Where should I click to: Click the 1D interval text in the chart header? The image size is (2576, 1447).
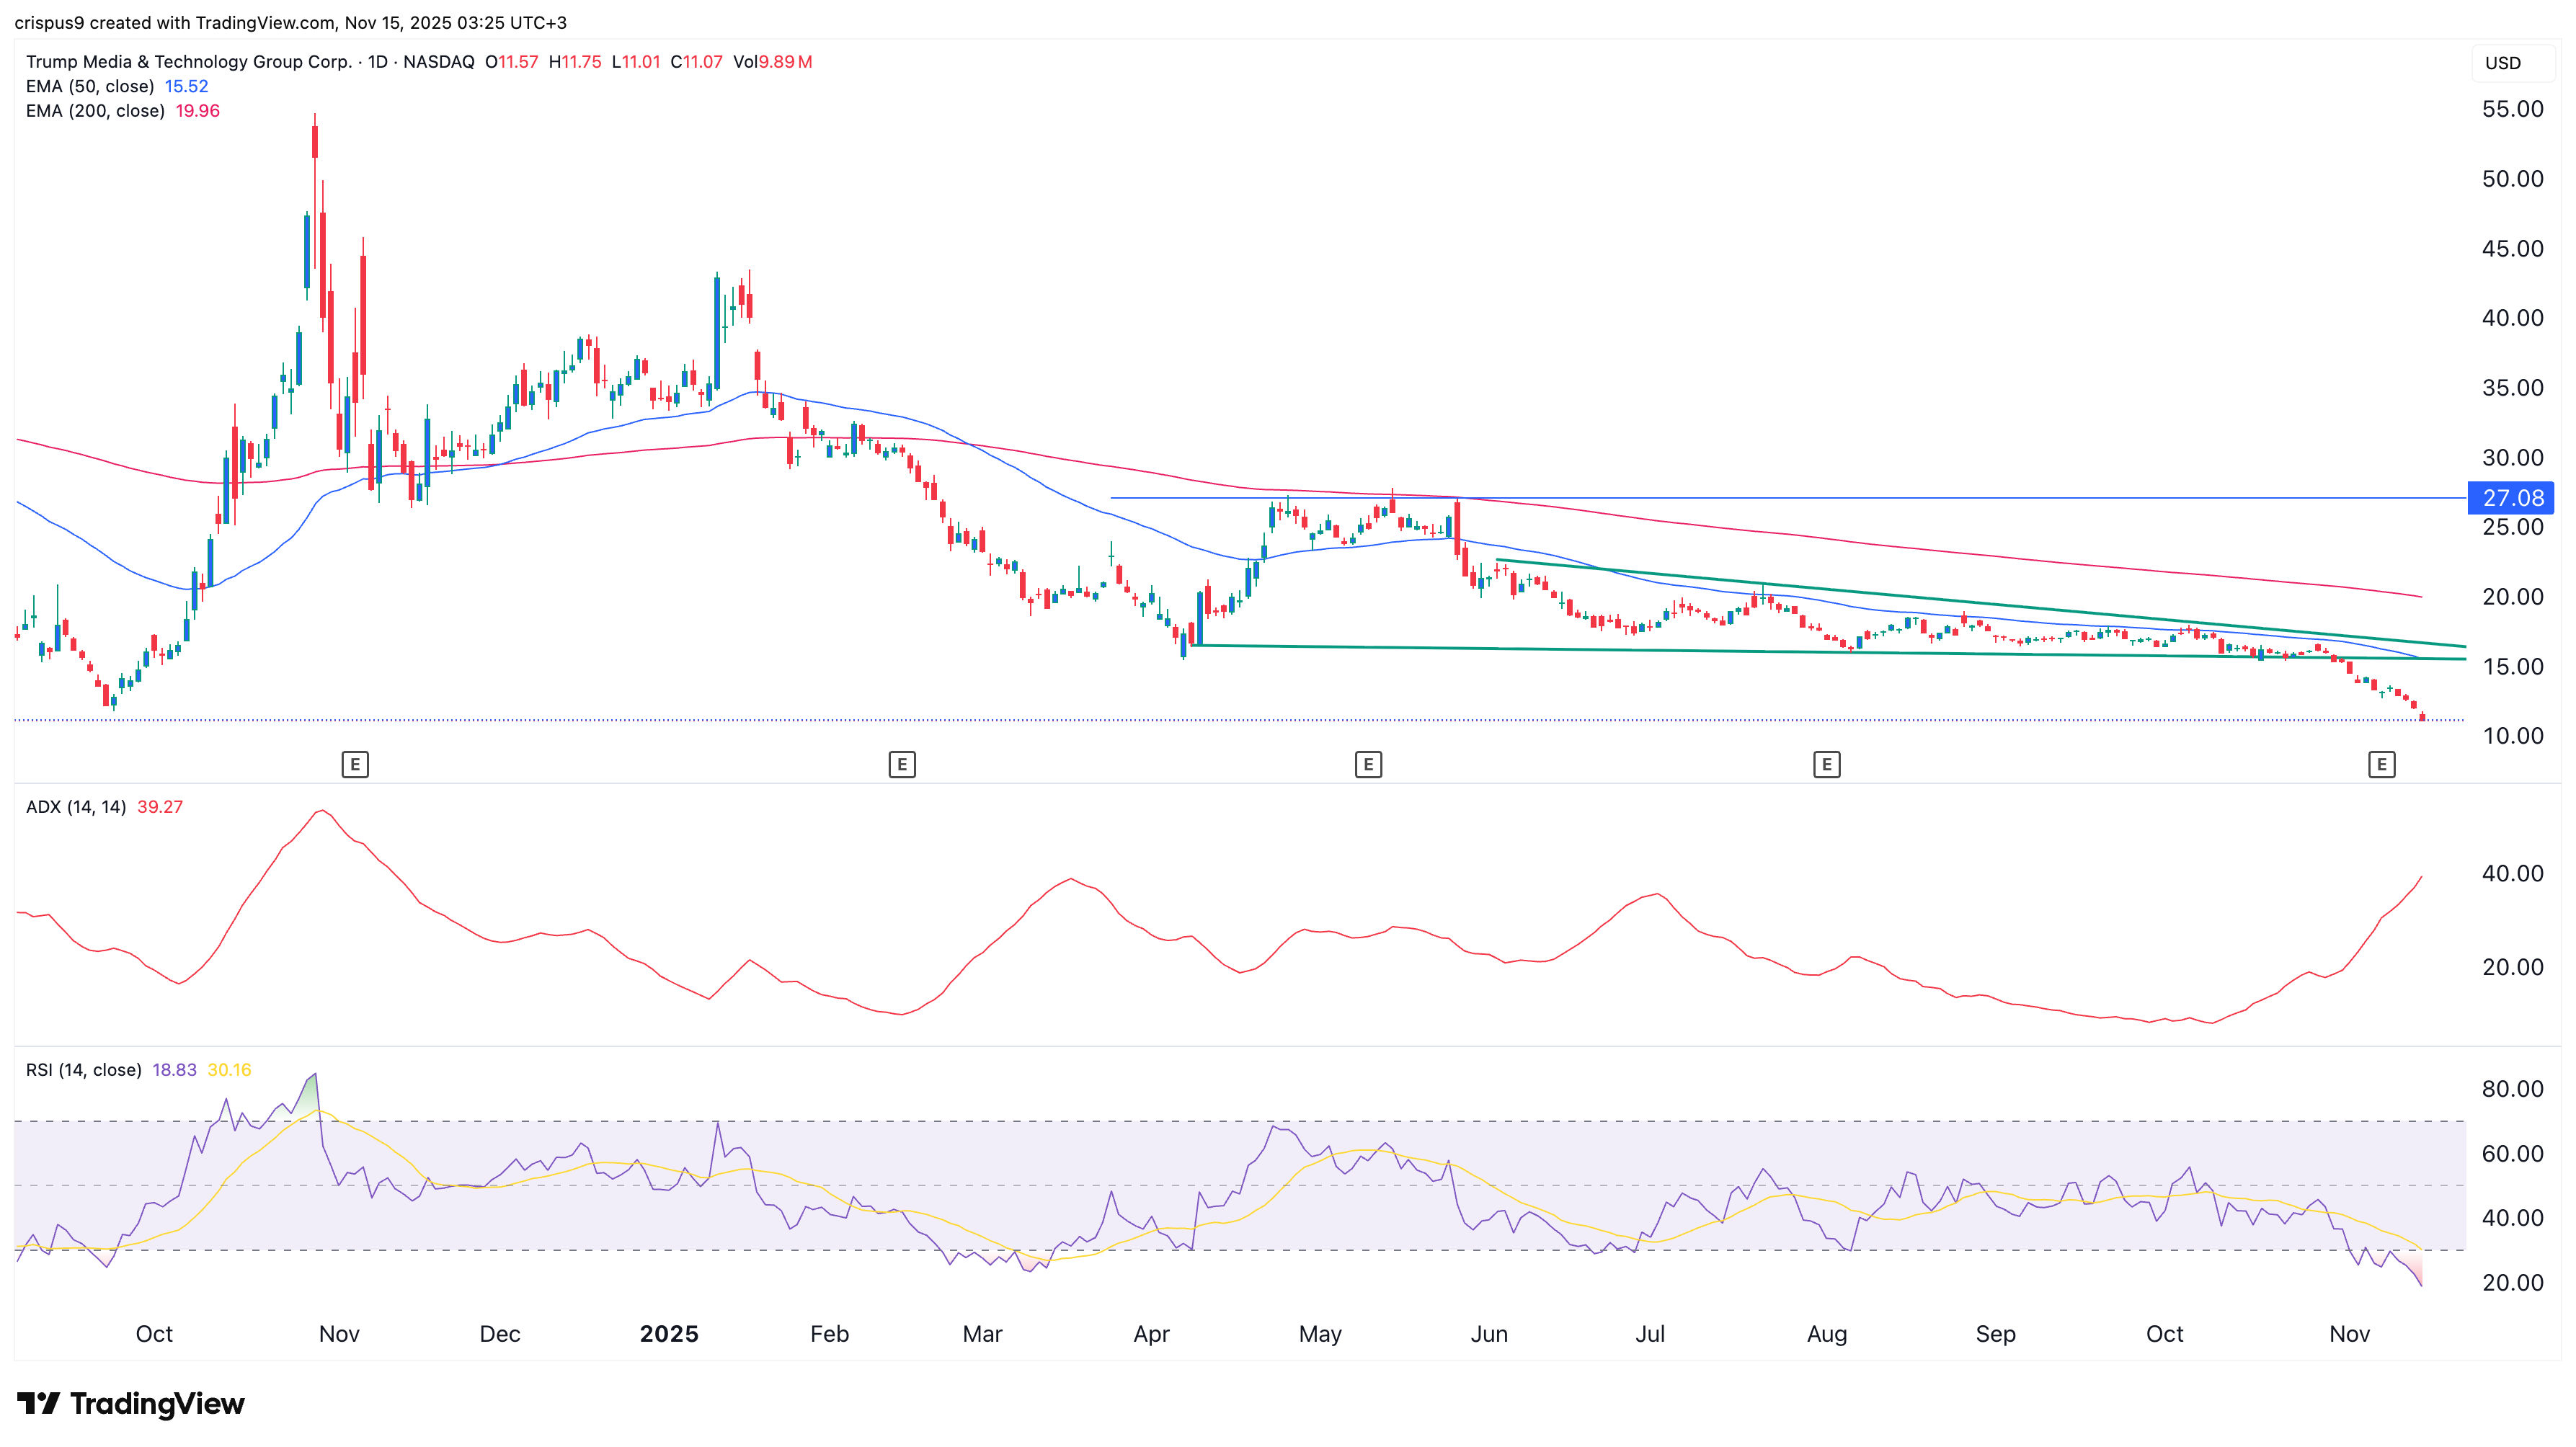(x=377, y=62)
